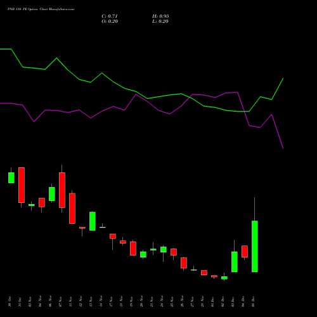
Task: Click the 02 Dec date axis label
Action: pos(223,302)
